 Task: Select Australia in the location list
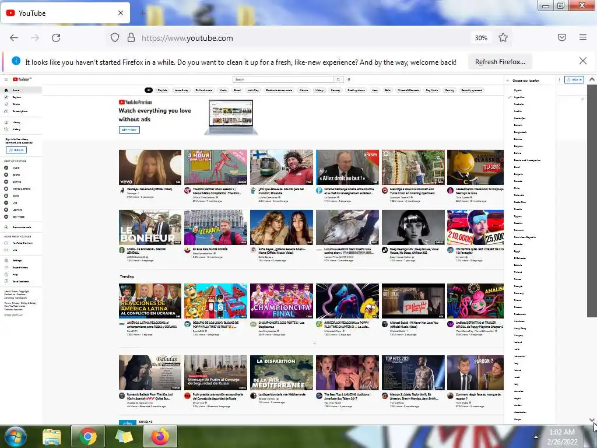click(x=519, y=104)
